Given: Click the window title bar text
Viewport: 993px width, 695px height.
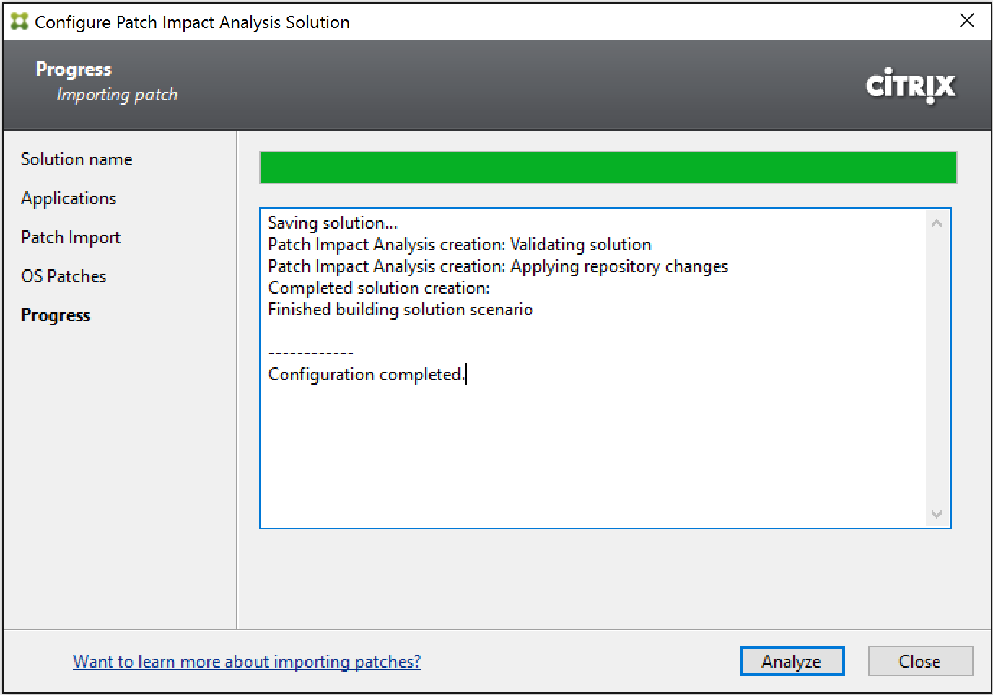Looking at the screenshot, I should (192, 22).
